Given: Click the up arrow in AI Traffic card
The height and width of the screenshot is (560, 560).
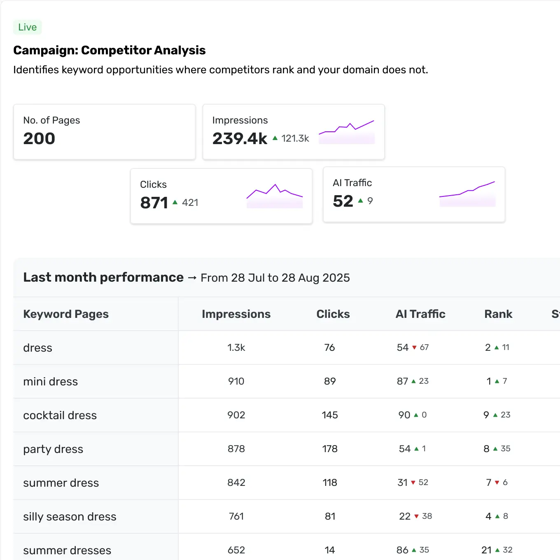Looking at the screenshot, I should click(x=361, y=201).
